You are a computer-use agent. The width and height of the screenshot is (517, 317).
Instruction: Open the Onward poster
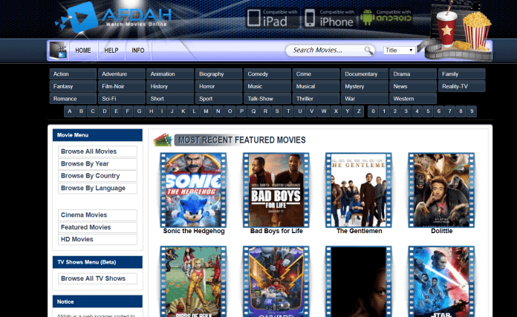pos(276,281)
